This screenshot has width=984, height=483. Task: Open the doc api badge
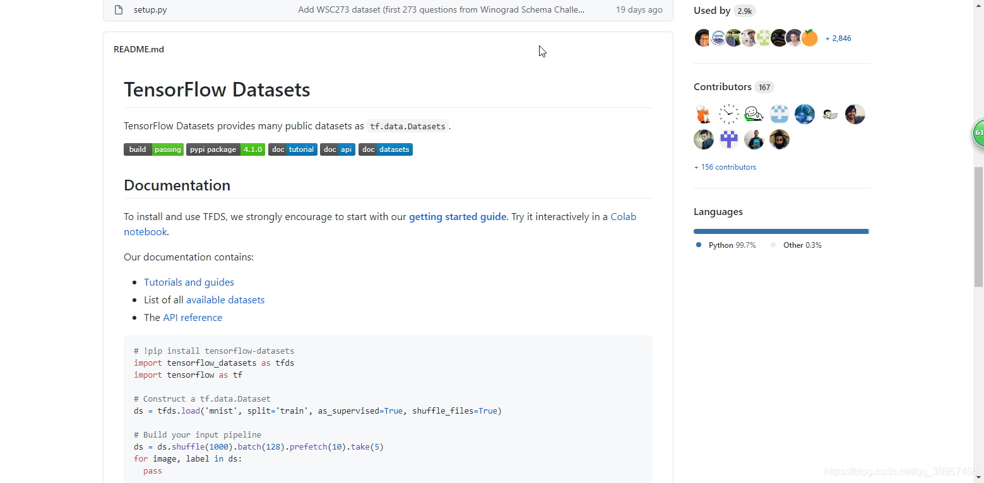(338, 149)
